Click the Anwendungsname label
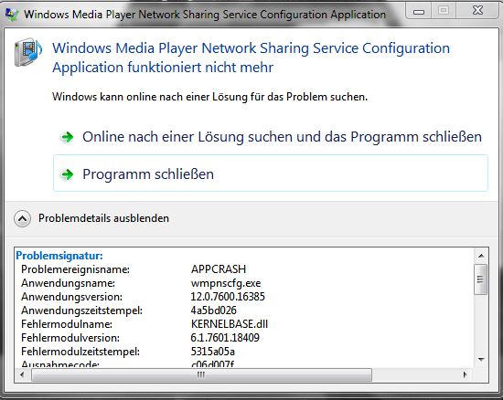The height and width of the screenshot is (400, 503). click(68, 283)
